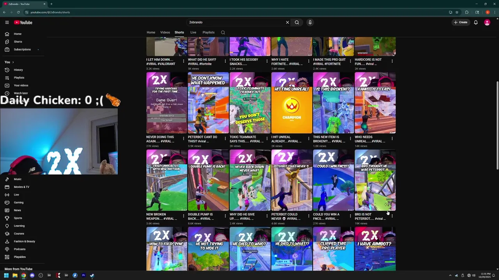The width and height of the screenshot is (499, 280).
Task: Select the 2xBrando browser tab
Action: tap(24, 4)
